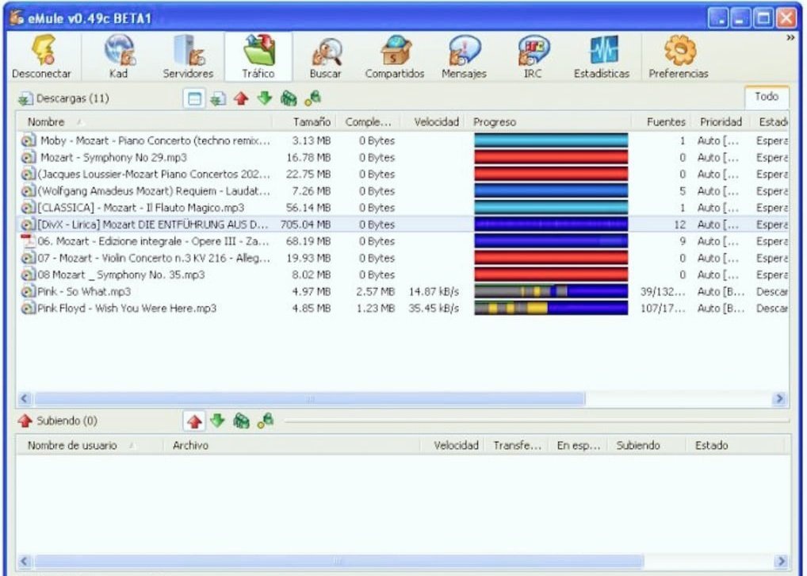Select [CLASSICA] Il Flauto Magico.mp3 row
Viewport: 807px width, 576px height.
403,208
